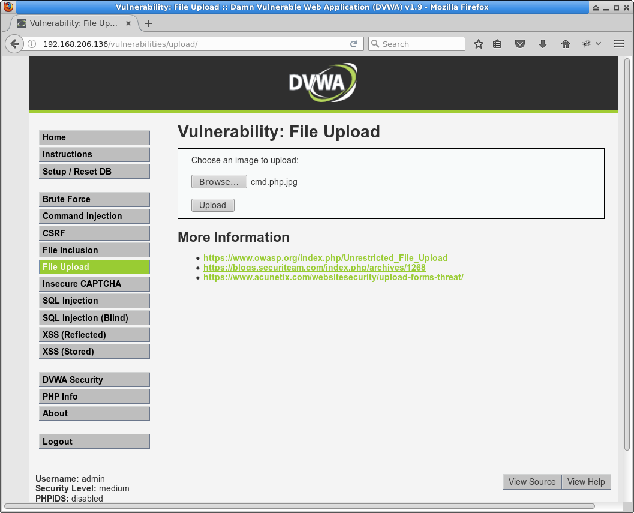Reload the current page
This screenshot has width=634, height=513.
[353, 44]
